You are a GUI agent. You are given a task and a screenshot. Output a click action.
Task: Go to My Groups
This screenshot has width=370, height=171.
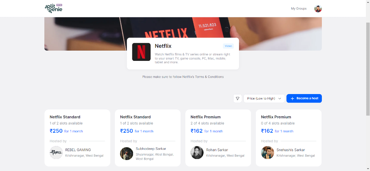(299, 9)
